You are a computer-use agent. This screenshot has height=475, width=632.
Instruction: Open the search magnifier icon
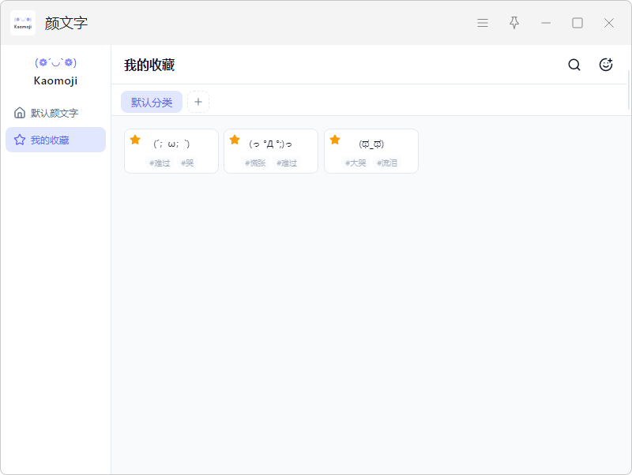coord(574,65)
